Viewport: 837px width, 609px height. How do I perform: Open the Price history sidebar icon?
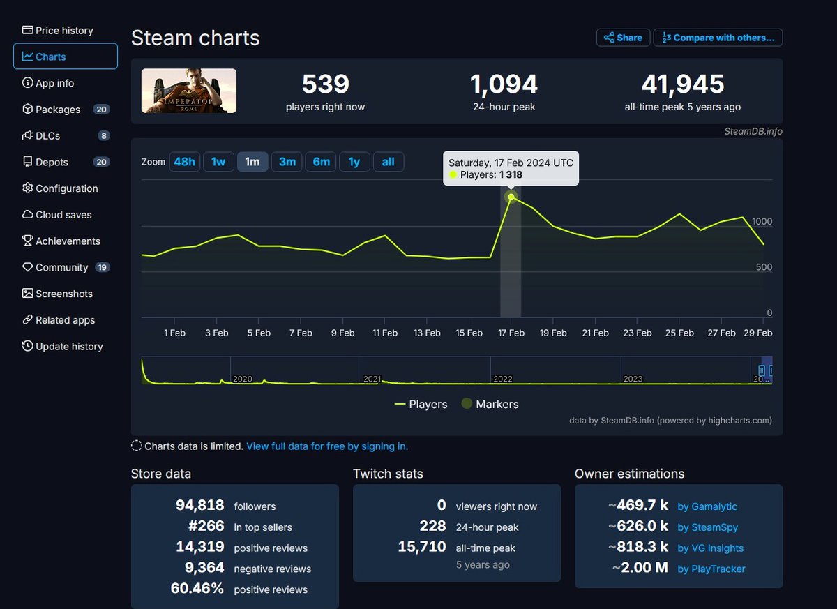[x=28, y=30]
